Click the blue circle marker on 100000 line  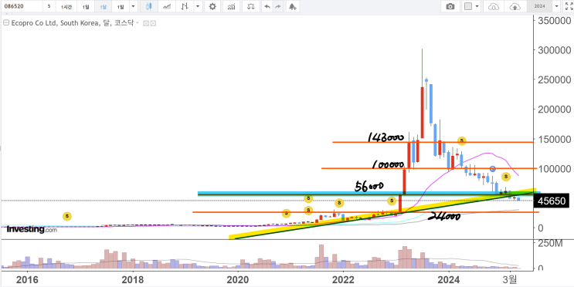[493, 168]
